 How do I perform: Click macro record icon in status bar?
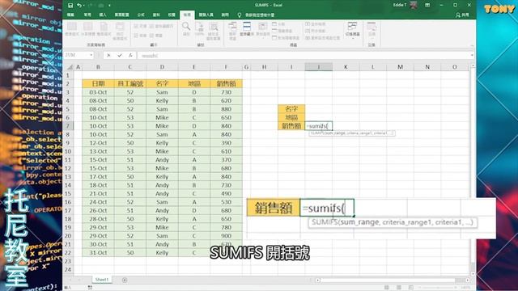click(90, 288)
